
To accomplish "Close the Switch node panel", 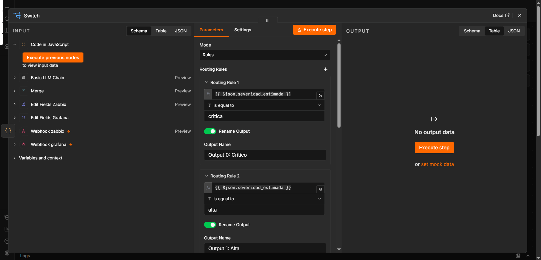I will pos(520,15).
